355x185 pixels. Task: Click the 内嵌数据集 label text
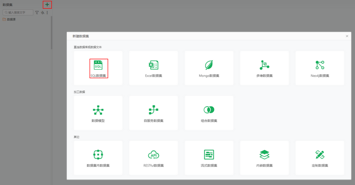click(264, 165)
